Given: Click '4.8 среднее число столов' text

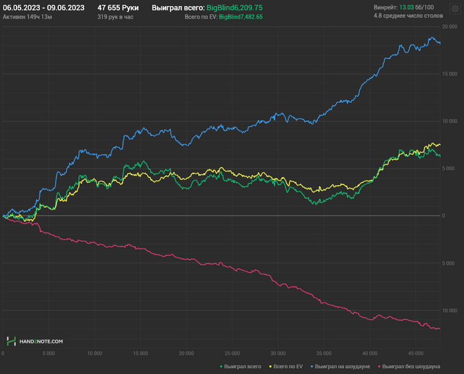Looking at the screenshot, I should 408,16.
